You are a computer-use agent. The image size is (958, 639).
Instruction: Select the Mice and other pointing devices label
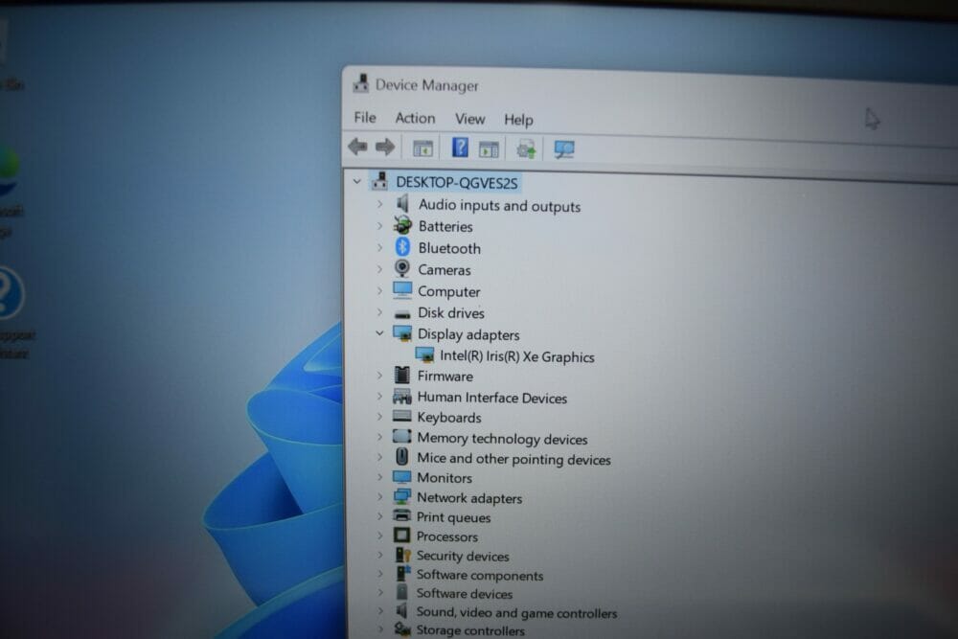[513, 459]
